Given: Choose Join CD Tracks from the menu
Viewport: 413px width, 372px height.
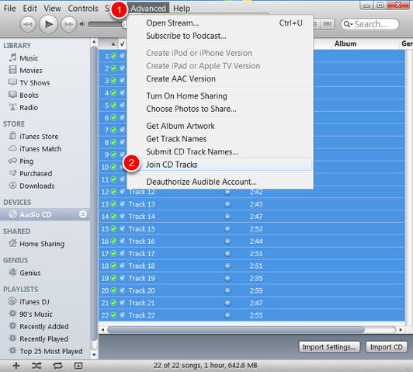Looking at the screenshot, I should tap(220, 165).
